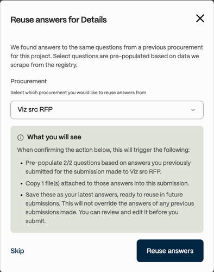Image resolution: width=214 pixels, height=272 pixels.
Task: Click the scrape from the registry line
Action: pos(44,65)
